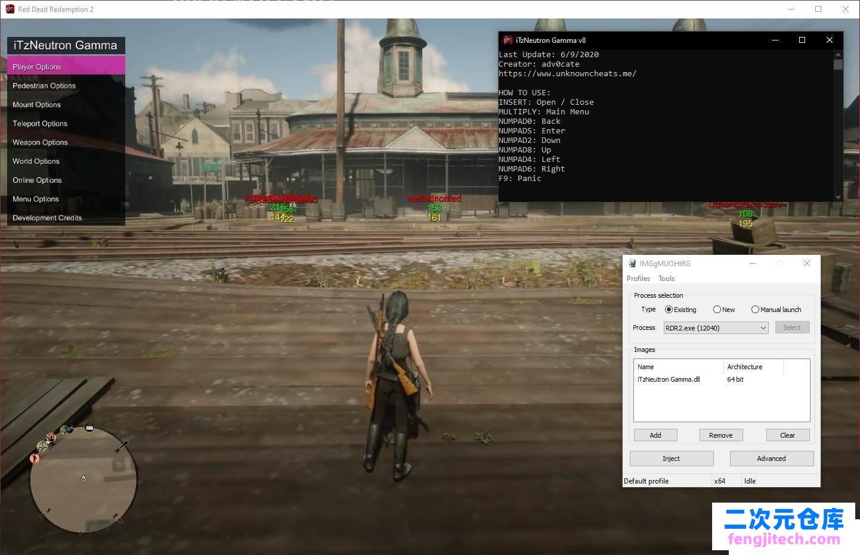Viewport: 860px width, 555px height.
Task: Maximize the Red Dead Redemption 2 window
Action: click(818, 9)
